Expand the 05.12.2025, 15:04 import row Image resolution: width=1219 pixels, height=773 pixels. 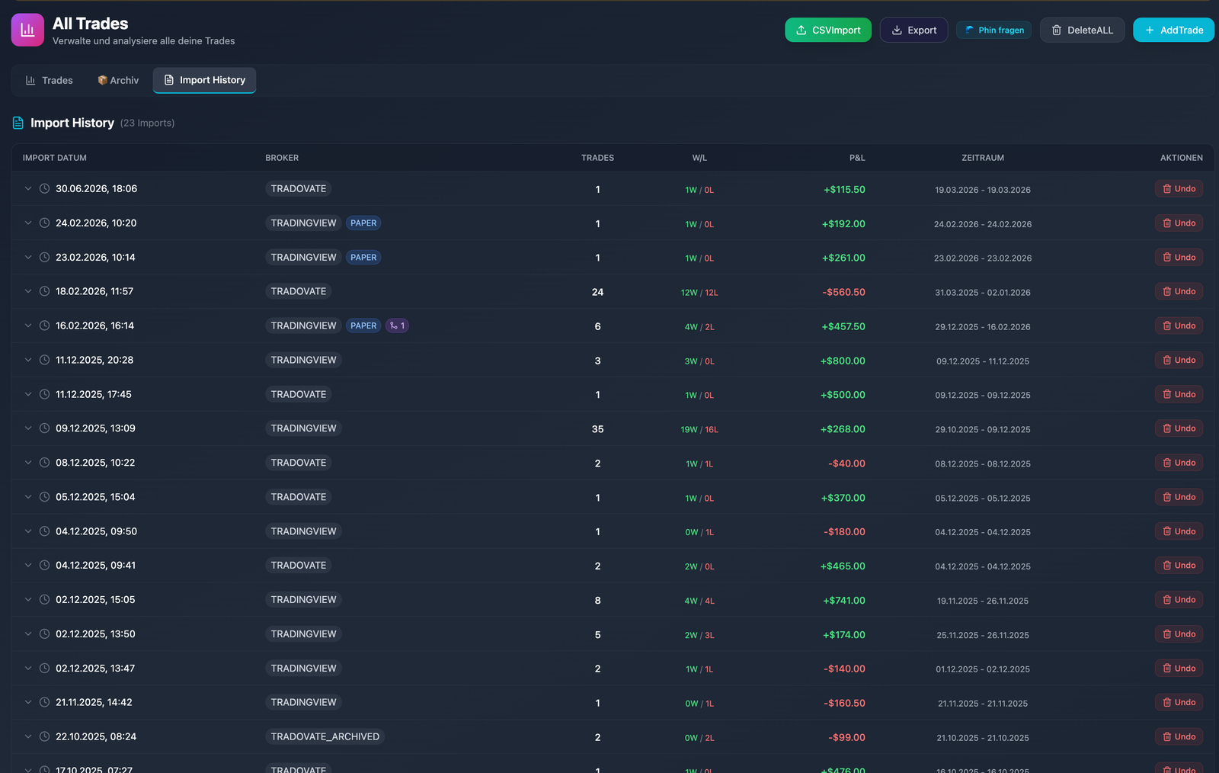[x=28, y=497]
